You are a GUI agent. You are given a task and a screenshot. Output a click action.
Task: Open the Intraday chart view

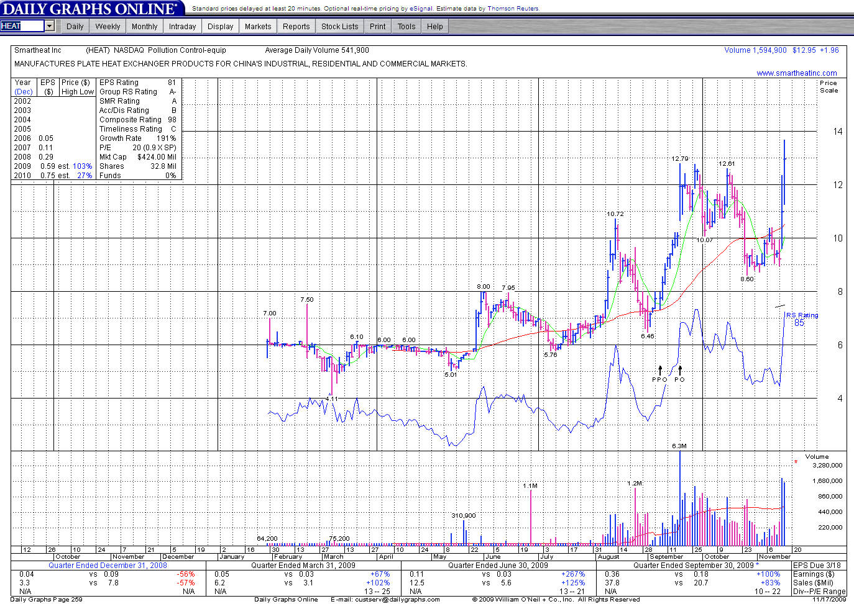[x=182, y=27]
